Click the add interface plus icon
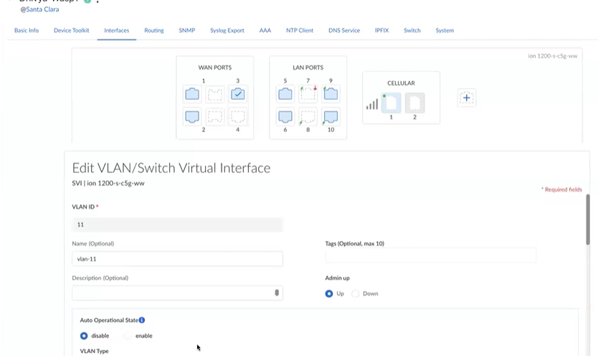This screenshot has height=356, width=598. click(x=466, y=98)
